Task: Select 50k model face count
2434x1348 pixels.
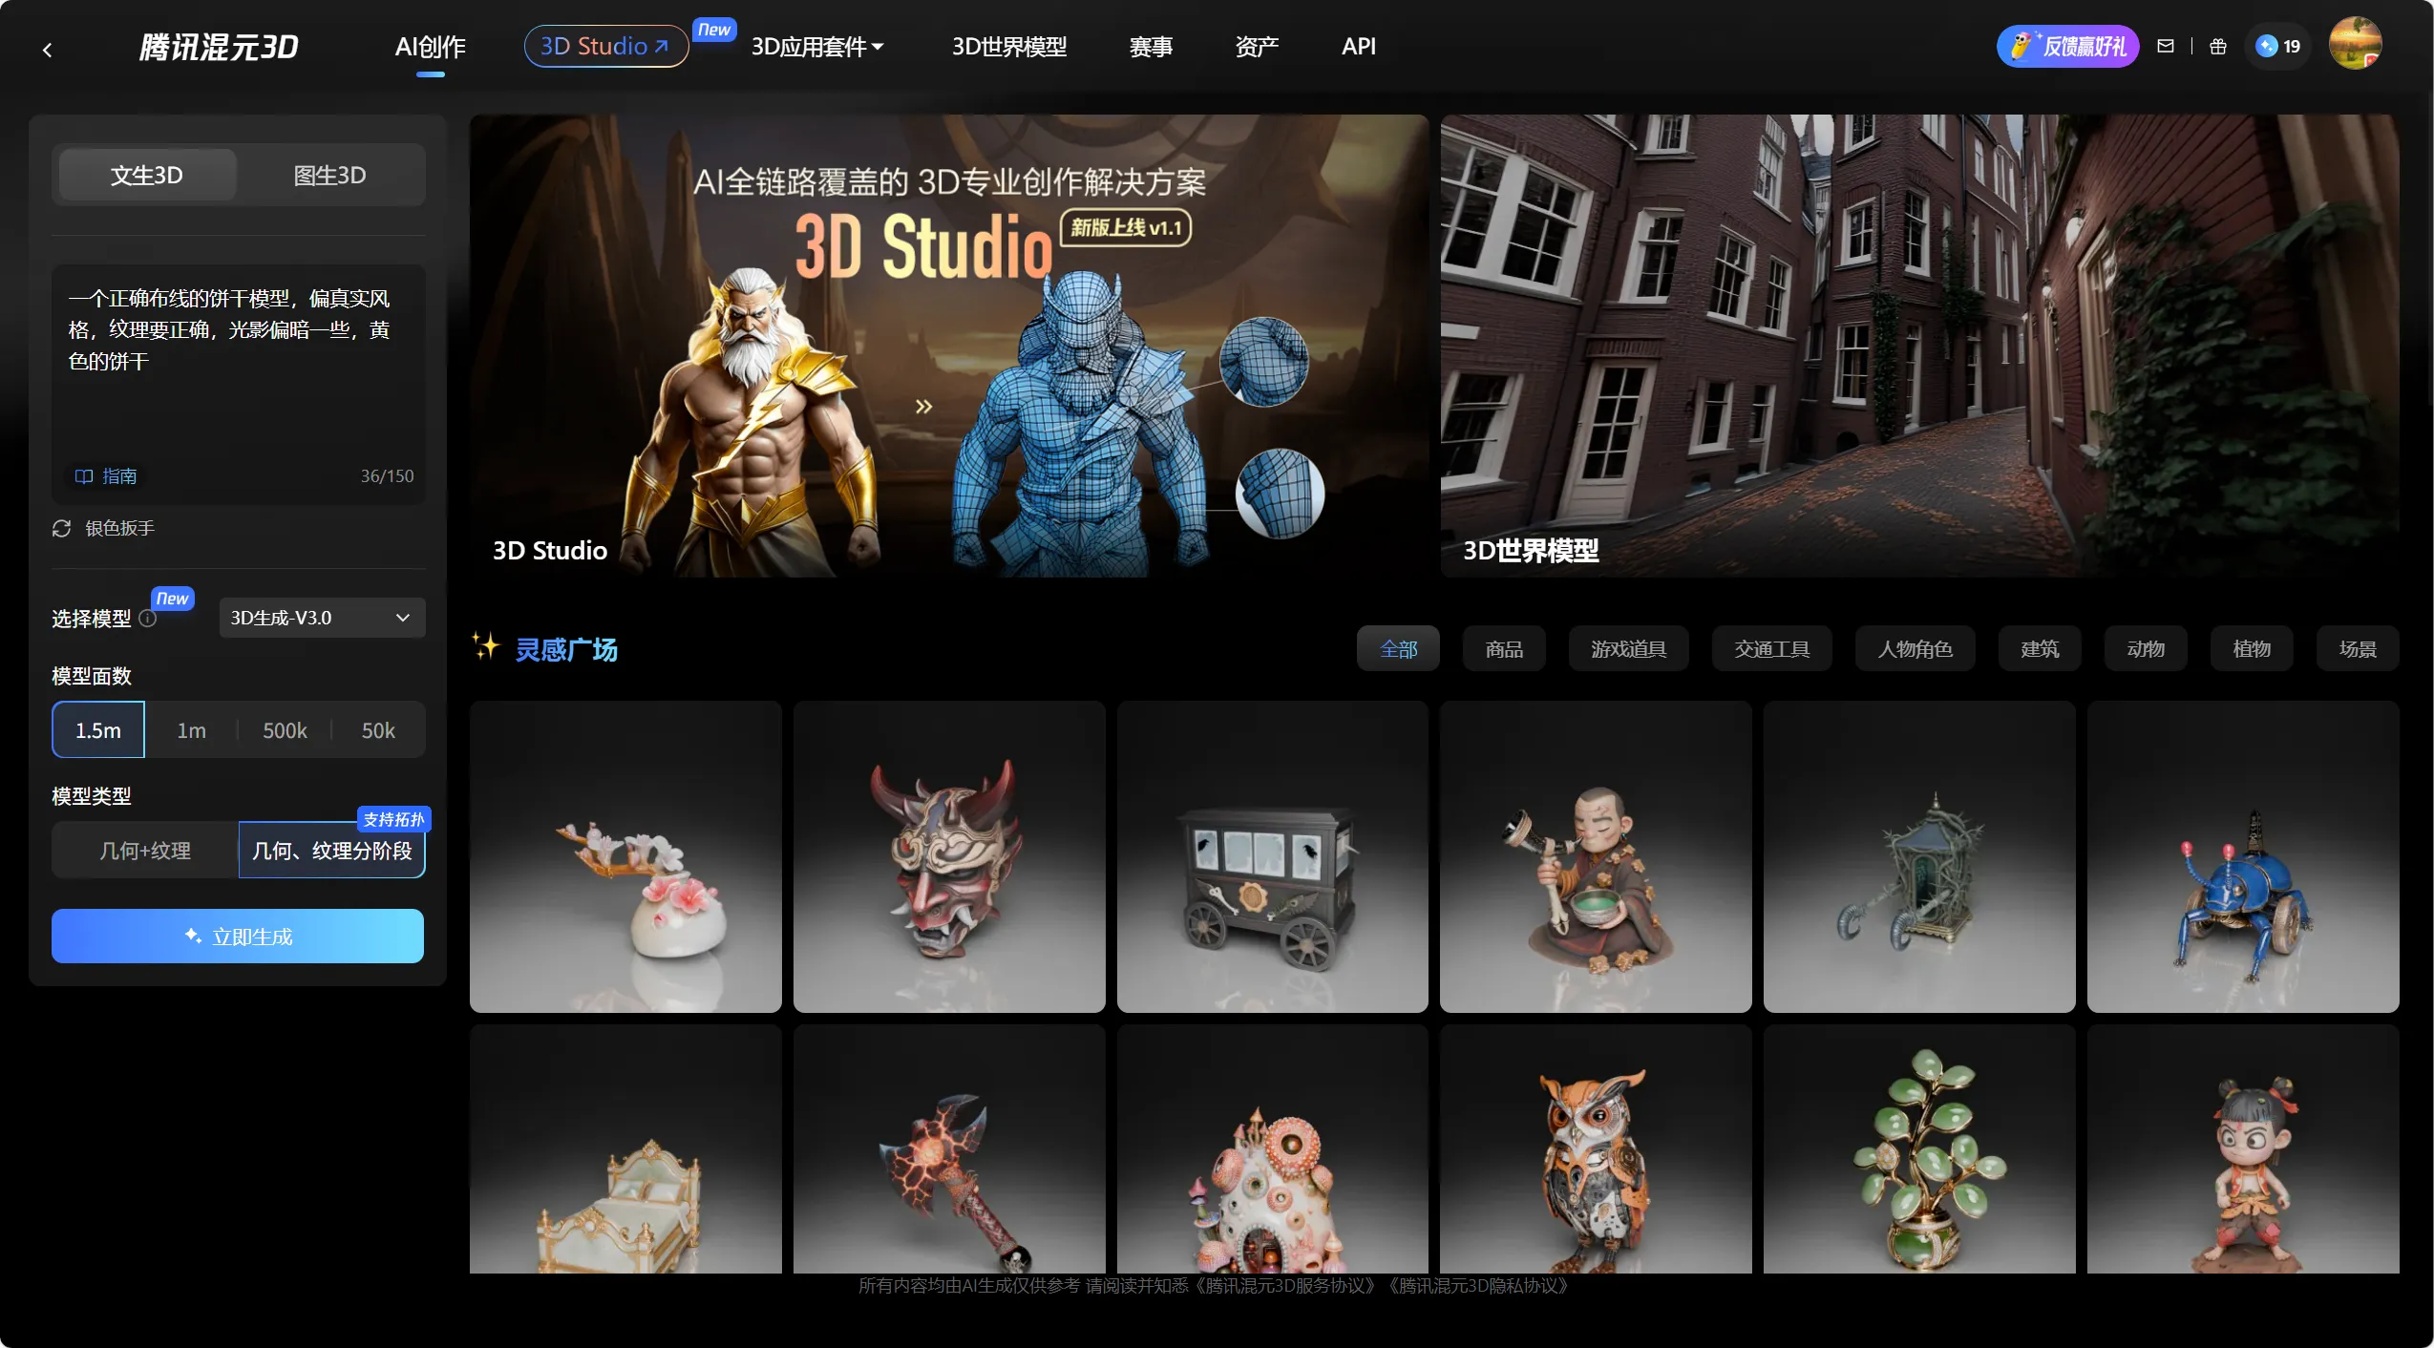Action: 378,730
